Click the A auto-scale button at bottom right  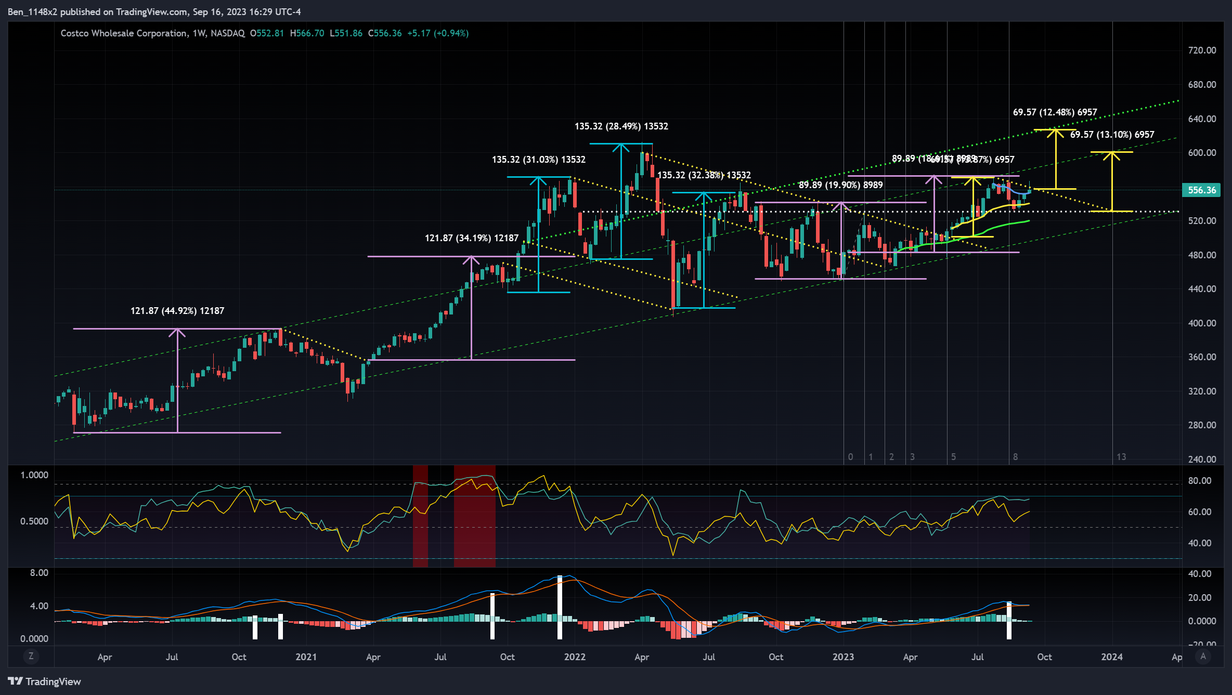(x=1203, y=657)
